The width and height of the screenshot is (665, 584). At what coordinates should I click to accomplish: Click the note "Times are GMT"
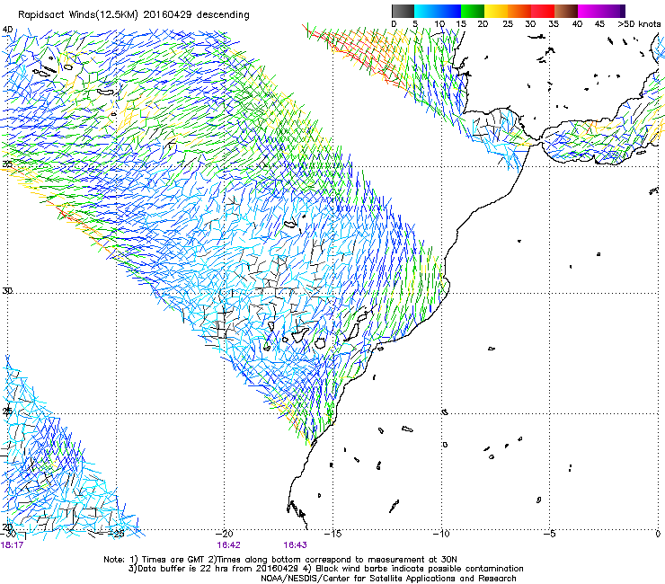click(172, 560)
